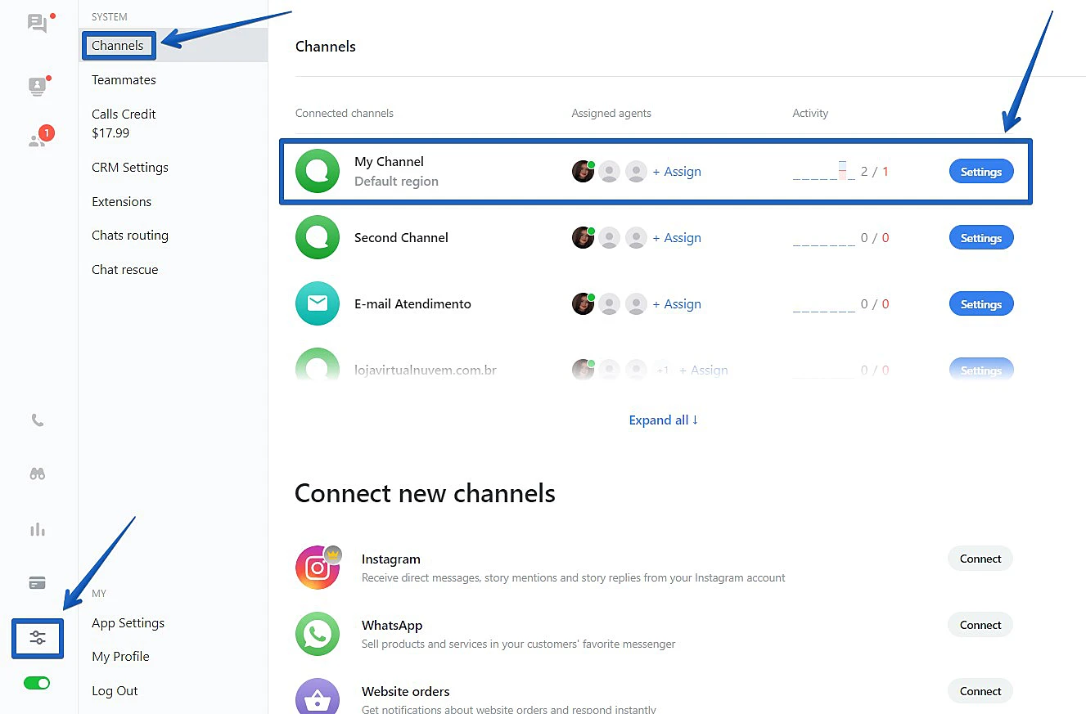Assign an agent to Second Channel
The image size is (1086, 714).
[x=677, y=238]
